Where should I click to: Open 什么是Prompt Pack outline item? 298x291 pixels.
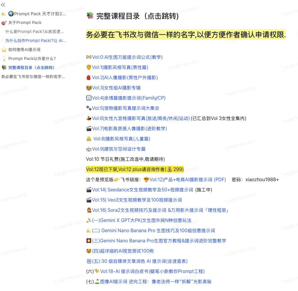(35, 31)
